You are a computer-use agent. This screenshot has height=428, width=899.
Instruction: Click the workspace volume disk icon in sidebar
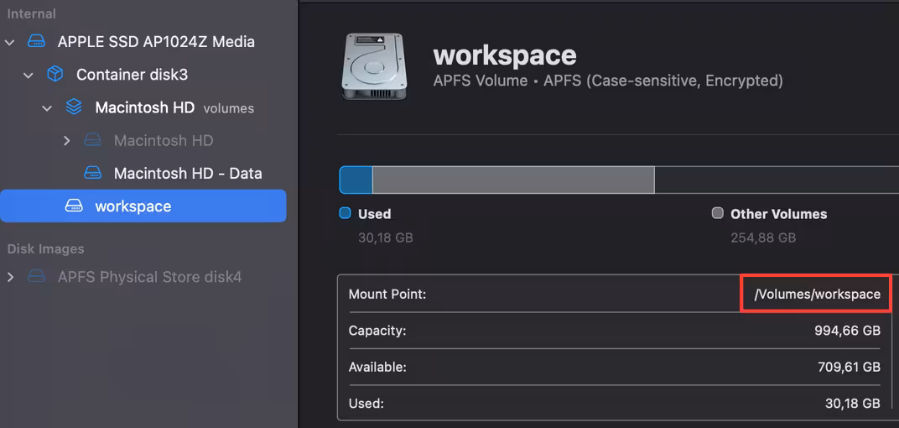coord(74,206)
